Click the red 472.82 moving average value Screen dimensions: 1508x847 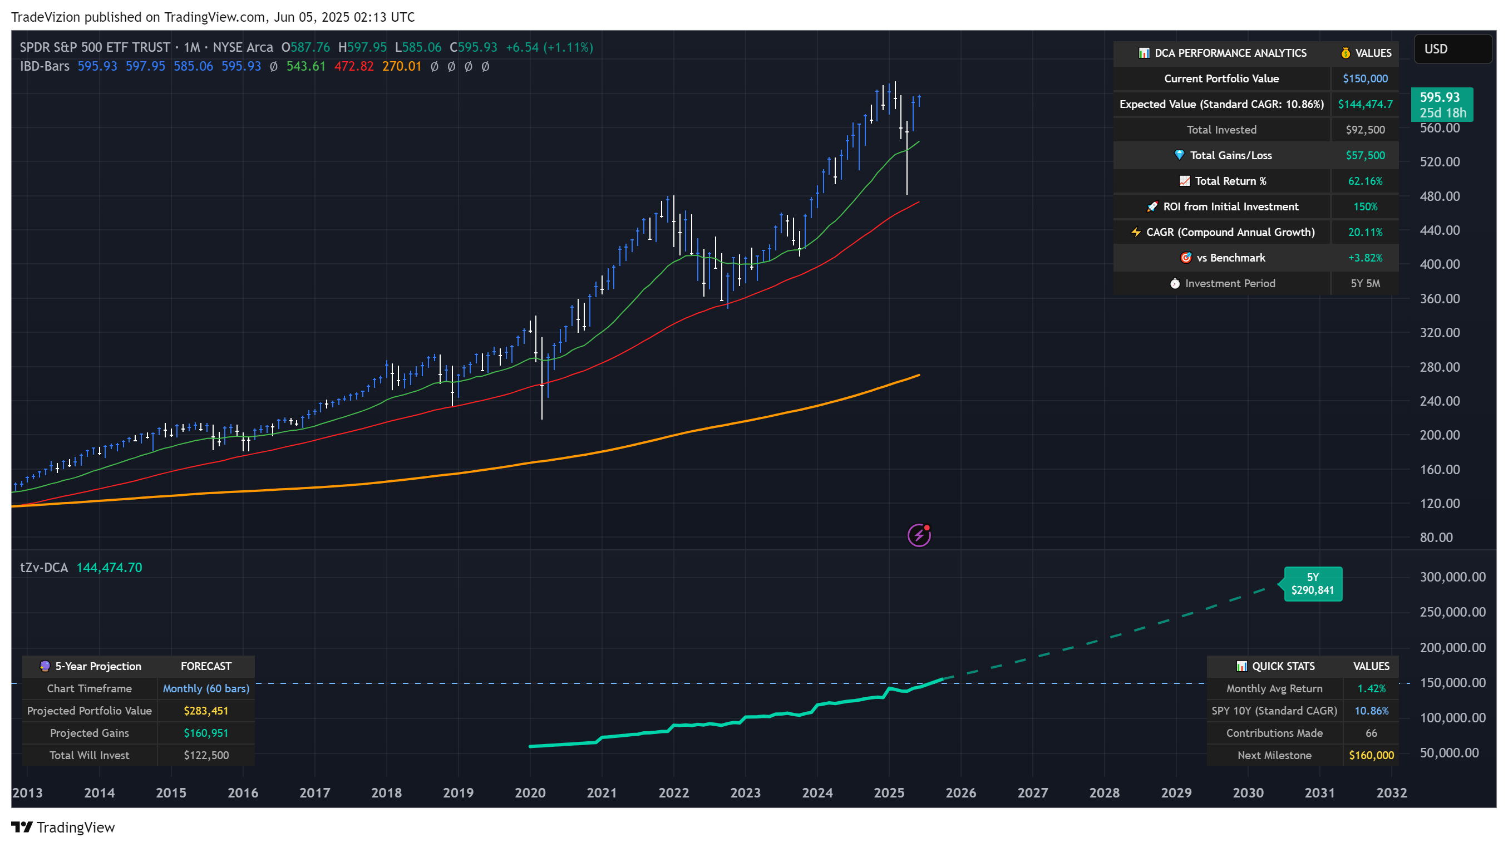coord(353,66)
